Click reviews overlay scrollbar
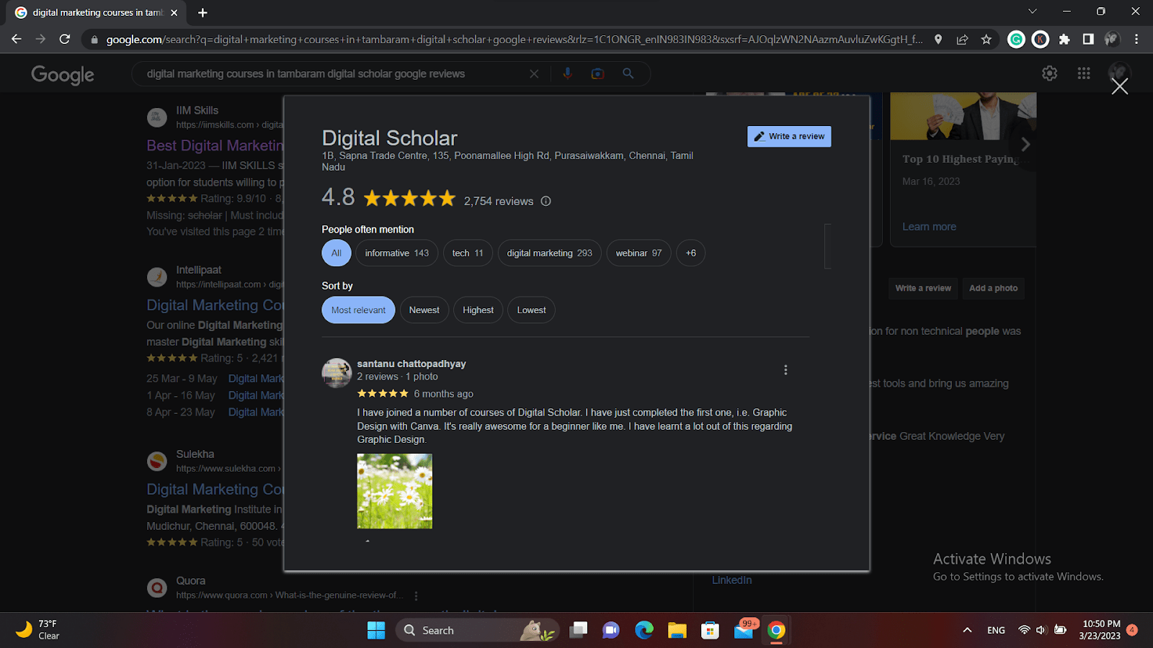 click(x=828, y=246)
